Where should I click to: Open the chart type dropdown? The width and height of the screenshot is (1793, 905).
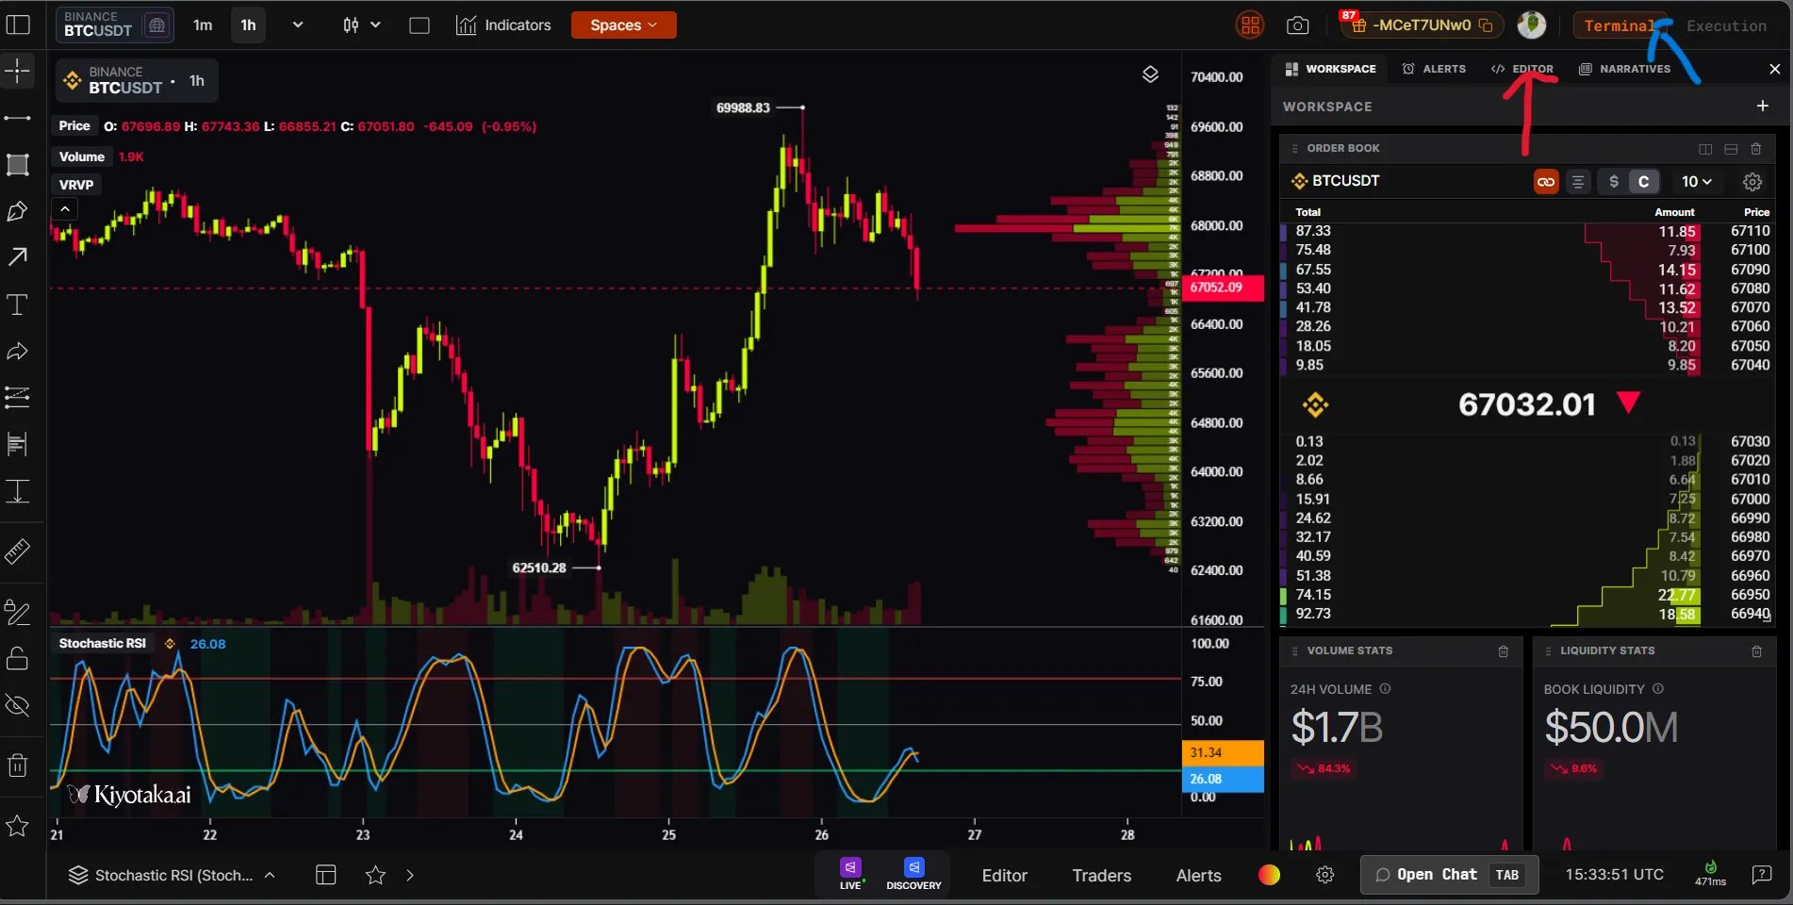pyautogui.click(x=362, y=25)
